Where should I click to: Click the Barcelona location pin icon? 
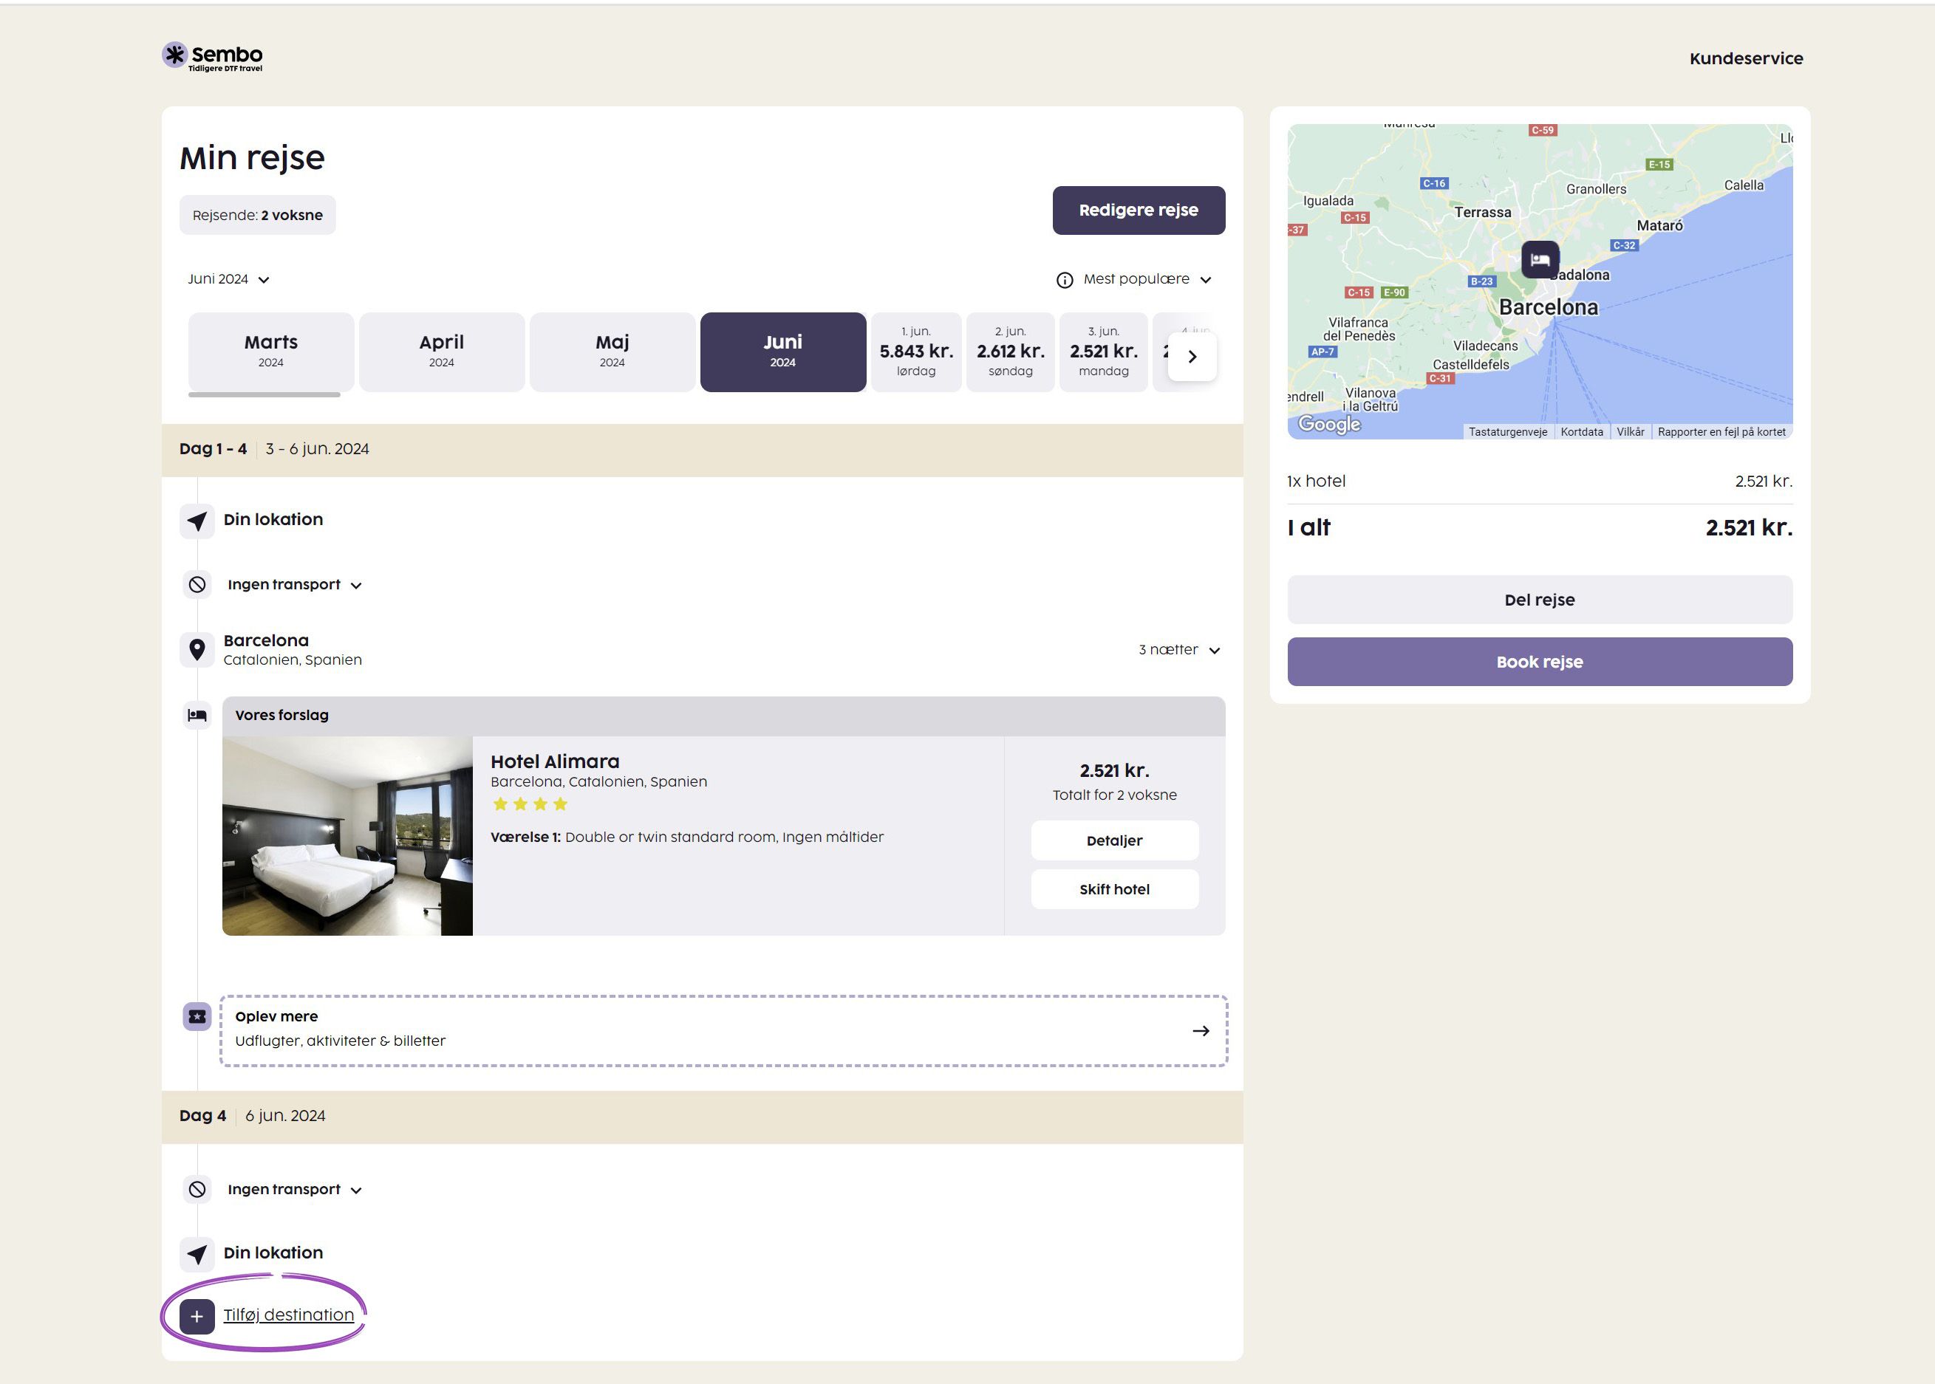click(x=197, y=649)
